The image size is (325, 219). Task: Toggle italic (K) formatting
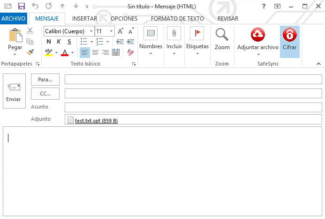(x=59, y=42)
